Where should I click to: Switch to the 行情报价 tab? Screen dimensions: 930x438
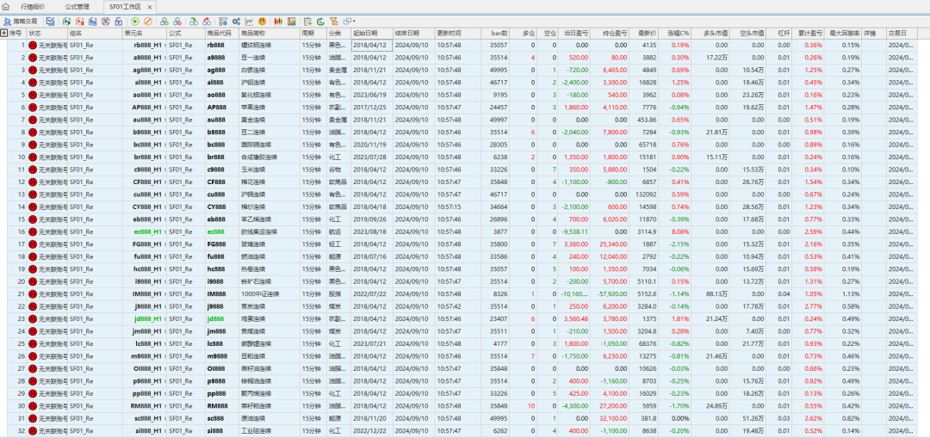click(33, 5)
